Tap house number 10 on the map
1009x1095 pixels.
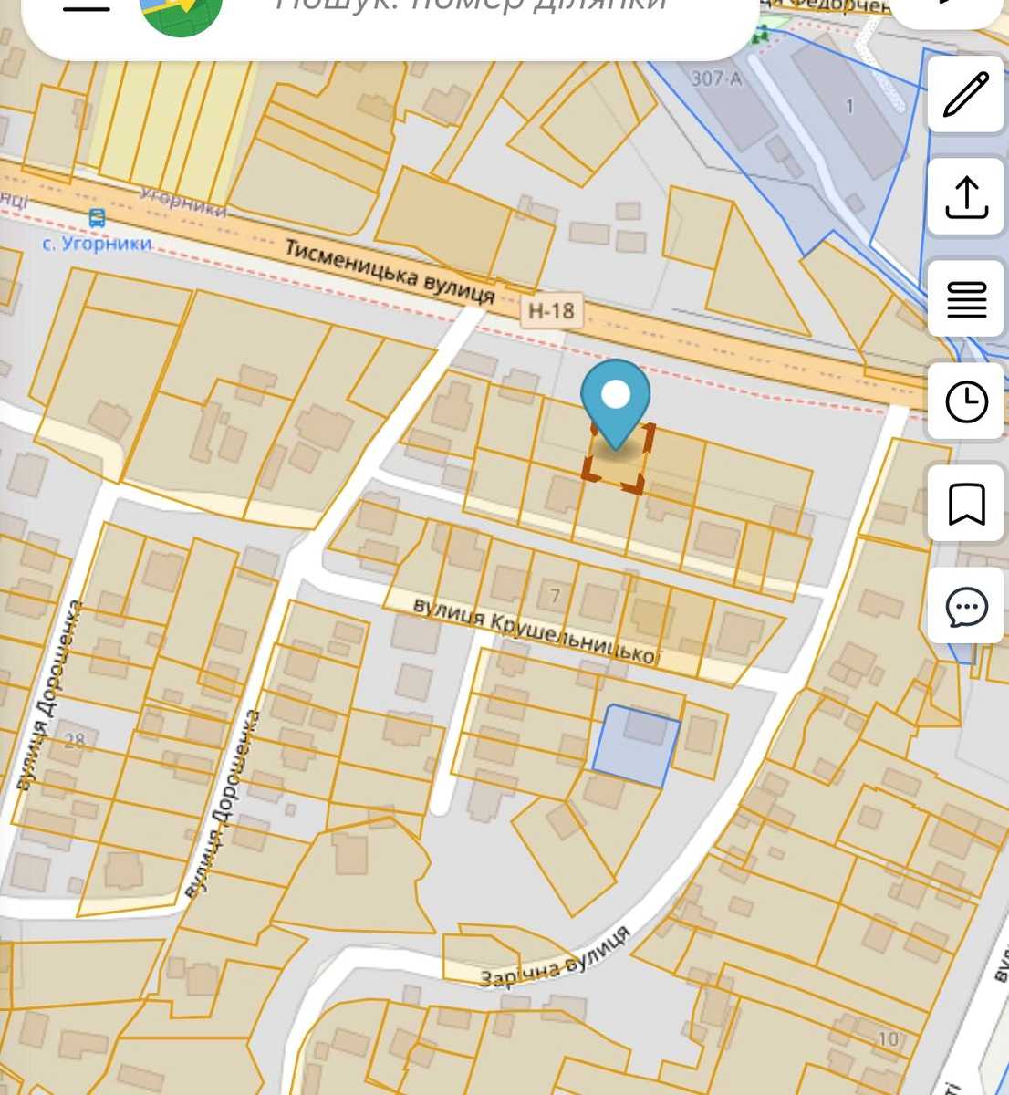[x=888, y=1038]
